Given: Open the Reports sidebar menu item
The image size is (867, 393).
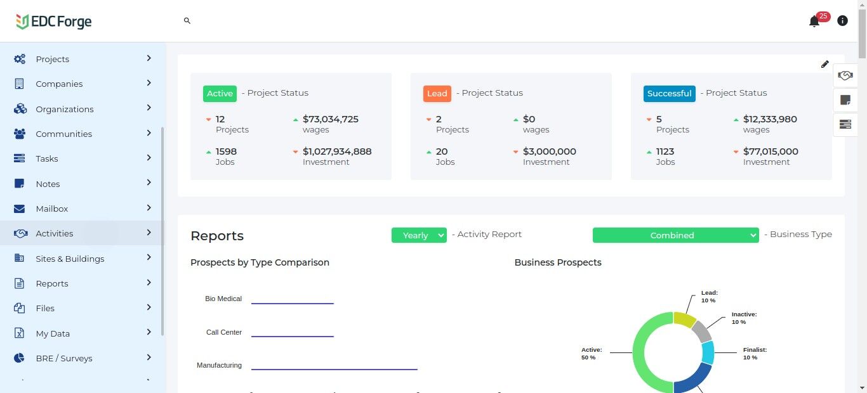Looking at the screenshot, I should pos(52,283).
